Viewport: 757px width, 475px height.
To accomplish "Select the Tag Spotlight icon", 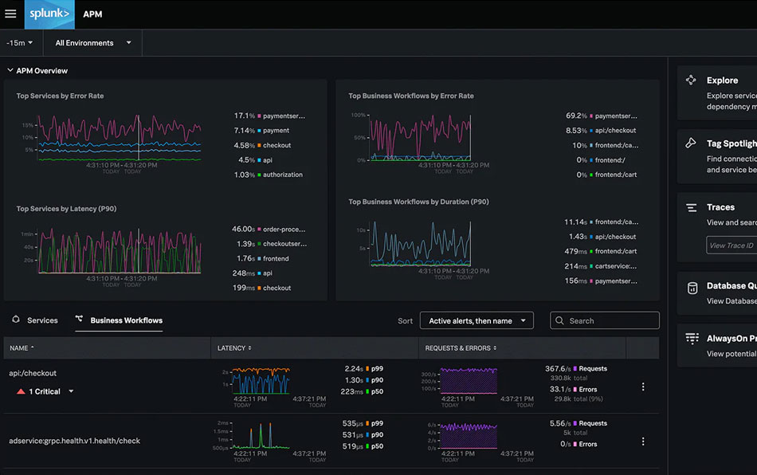I will [x=692, y=143].
